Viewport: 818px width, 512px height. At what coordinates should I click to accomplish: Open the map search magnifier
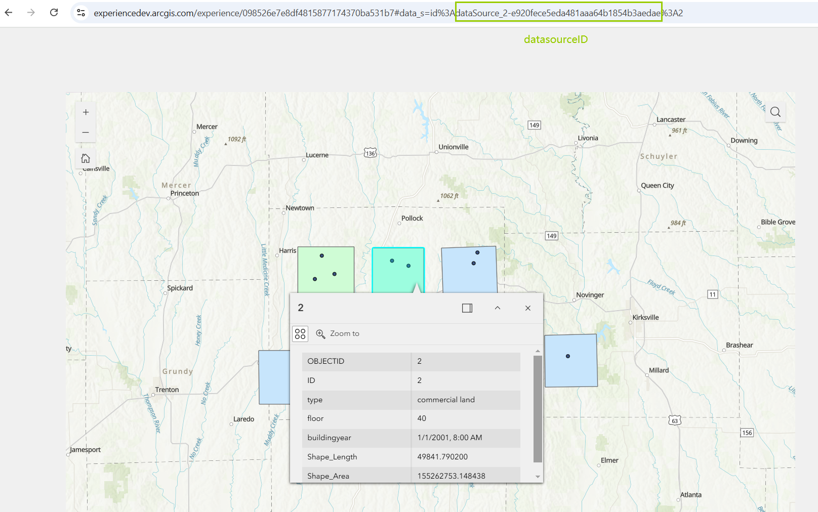coord(775,112)
